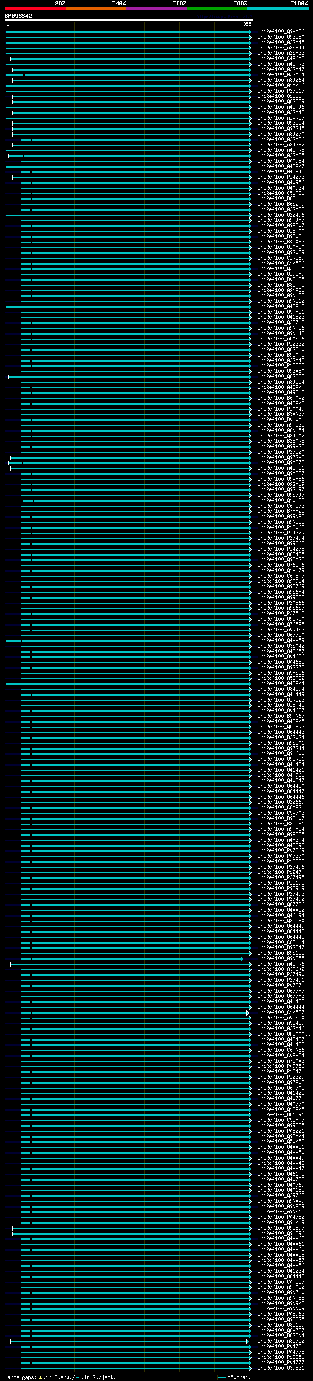This screenshot has height=1381, width=313.
Task: Select the UniRef100_P13851 label
Action: pyautogui.click(x=281, y=1357)
